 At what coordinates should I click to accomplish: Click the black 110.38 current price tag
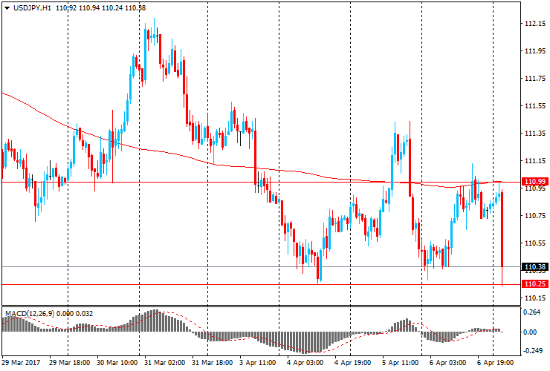coord(535,267)
